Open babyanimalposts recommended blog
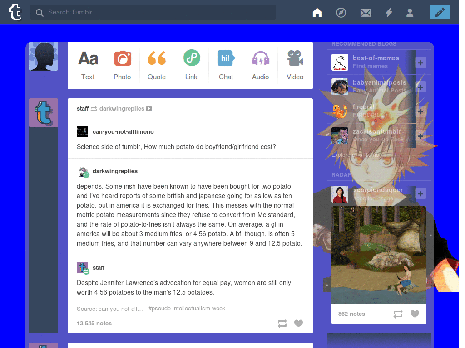 point(379,82)
